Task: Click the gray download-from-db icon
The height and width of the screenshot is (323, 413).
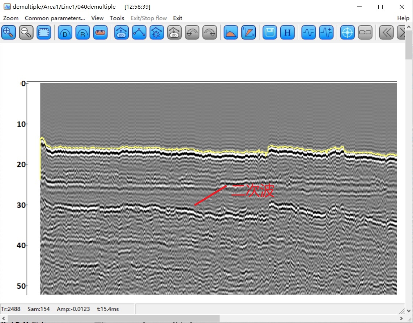Action: pos(174,33)
